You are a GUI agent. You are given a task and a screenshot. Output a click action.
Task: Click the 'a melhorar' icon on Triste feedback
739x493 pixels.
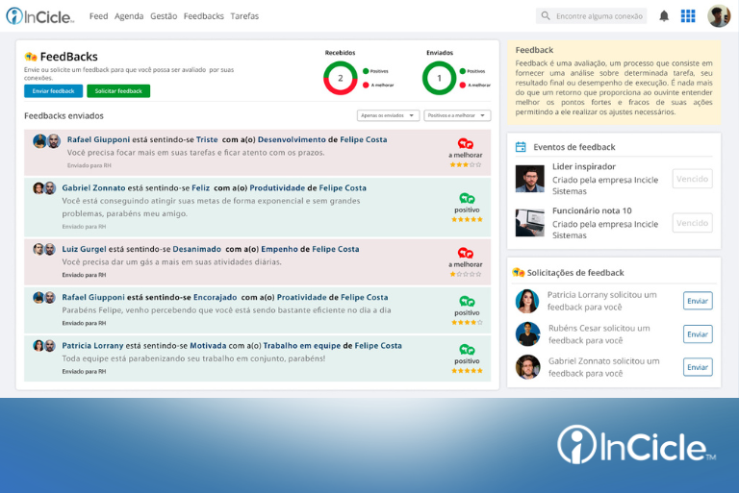[x=465, y=143]
